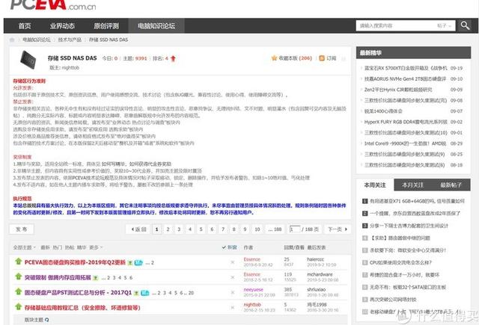Click the magnifier icon next to 版块主题
Image resolution: width=479 pixels, height=325 pixels.
tap(46, 320)
